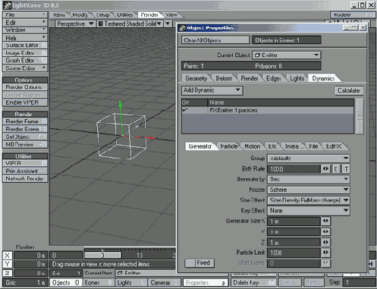Open the Size Effect dropdown
377x289 pixels.
pyautogui.click(x=309, y=200)
